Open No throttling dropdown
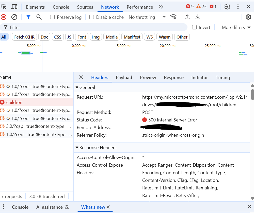The image size is (254, 213). [x=147, y=17]
